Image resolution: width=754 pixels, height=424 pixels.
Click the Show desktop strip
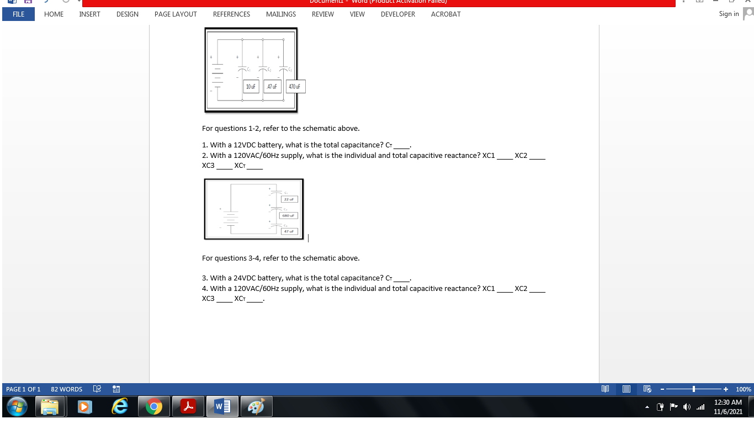(750, 407)
